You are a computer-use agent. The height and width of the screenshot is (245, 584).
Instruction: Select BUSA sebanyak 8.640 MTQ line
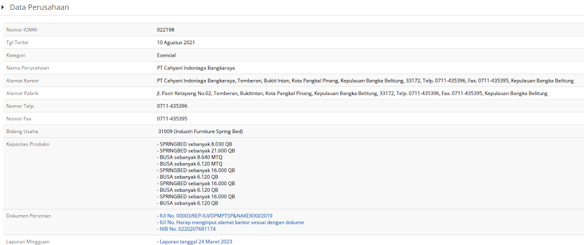pyautogui.click(x=190, y=157)
